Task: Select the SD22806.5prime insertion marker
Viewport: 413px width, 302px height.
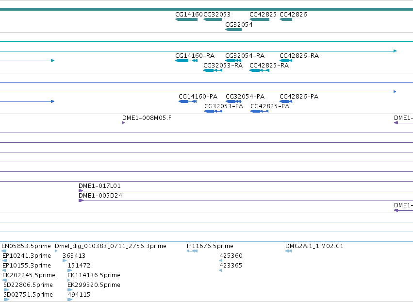Action: (x=6, y=290)
